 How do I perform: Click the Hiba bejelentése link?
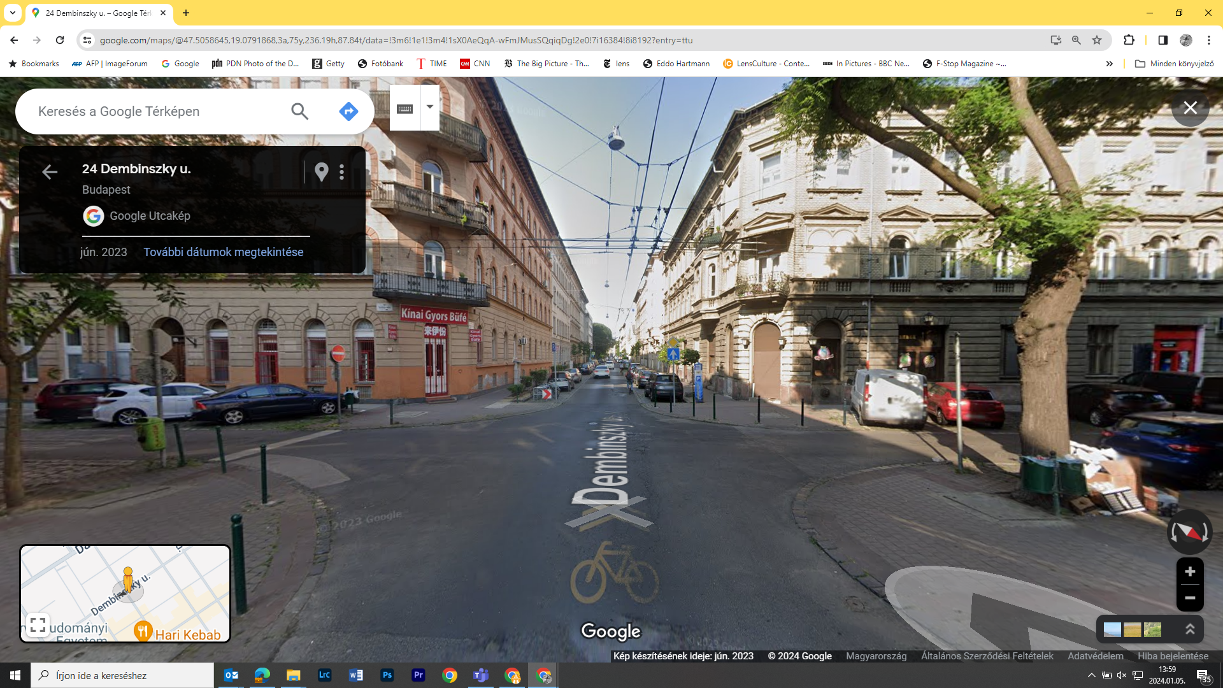(1173, 656)
